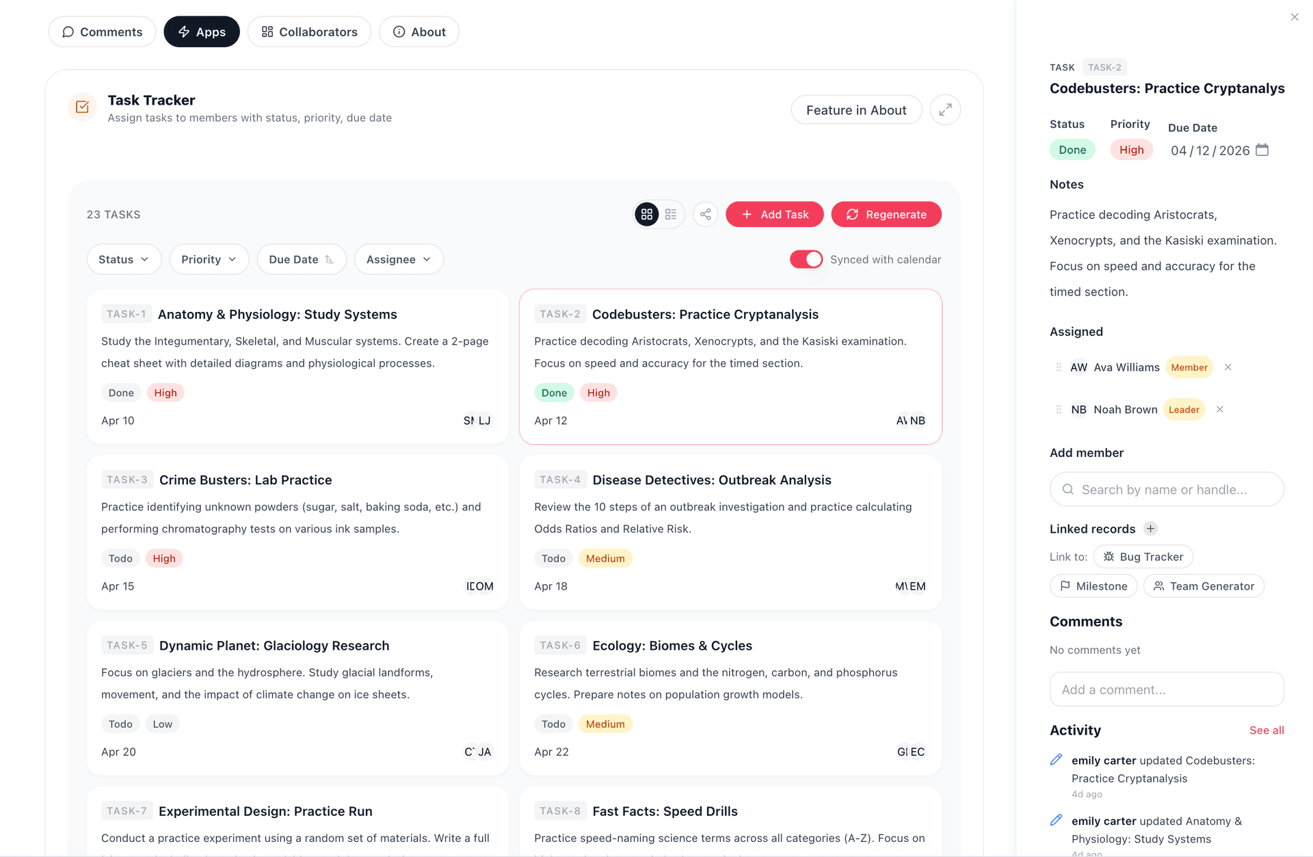Open the Bug Tracker linked record

[1143, 556]
